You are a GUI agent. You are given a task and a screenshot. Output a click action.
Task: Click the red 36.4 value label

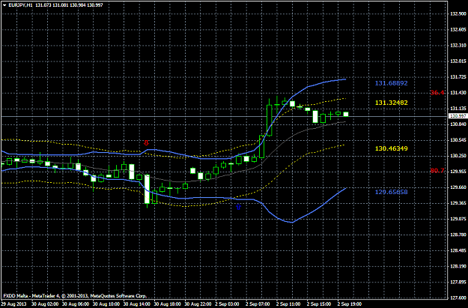(437, 93)
